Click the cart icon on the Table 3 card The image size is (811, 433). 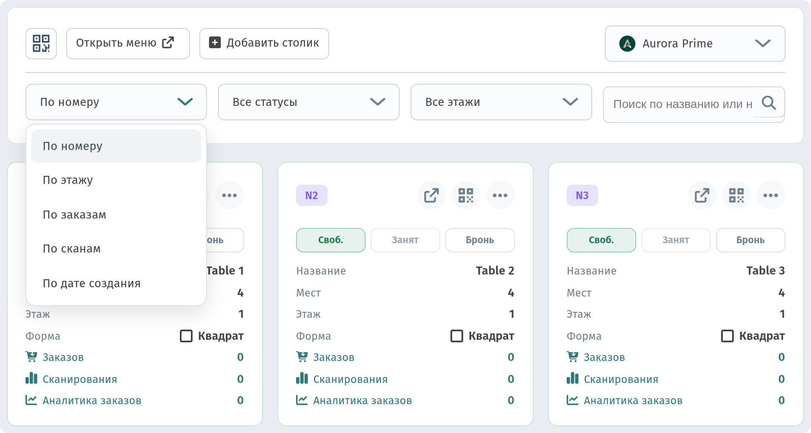[x=573, y=357]
